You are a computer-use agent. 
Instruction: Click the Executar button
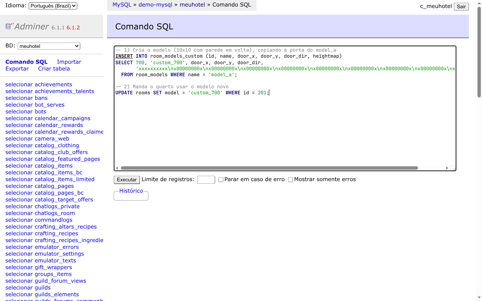pyautogui.click(x=127, y=180)
